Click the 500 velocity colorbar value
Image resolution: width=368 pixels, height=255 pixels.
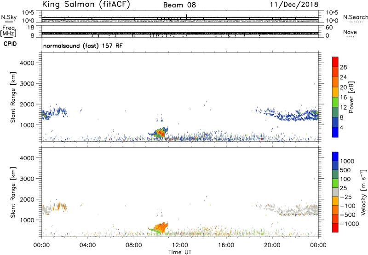click(345, 170)
